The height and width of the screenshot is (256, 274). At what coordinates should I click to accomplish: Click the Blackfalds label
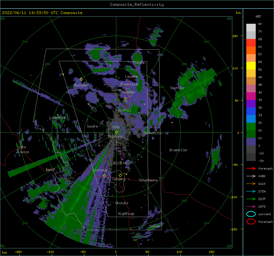click(129, 84)
